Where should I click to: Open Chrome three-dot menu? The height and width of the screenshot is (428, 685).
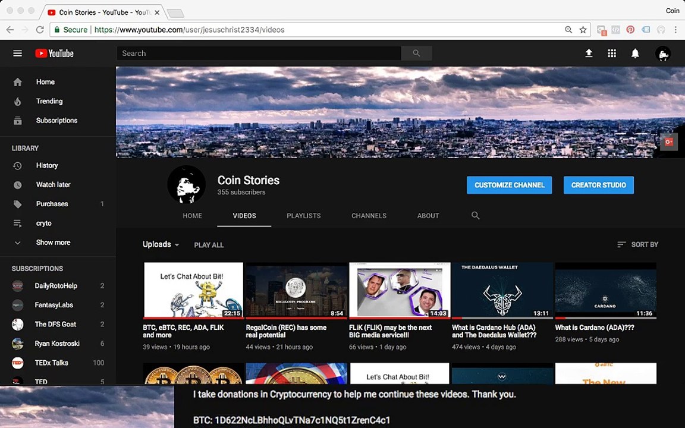point(675,30)
